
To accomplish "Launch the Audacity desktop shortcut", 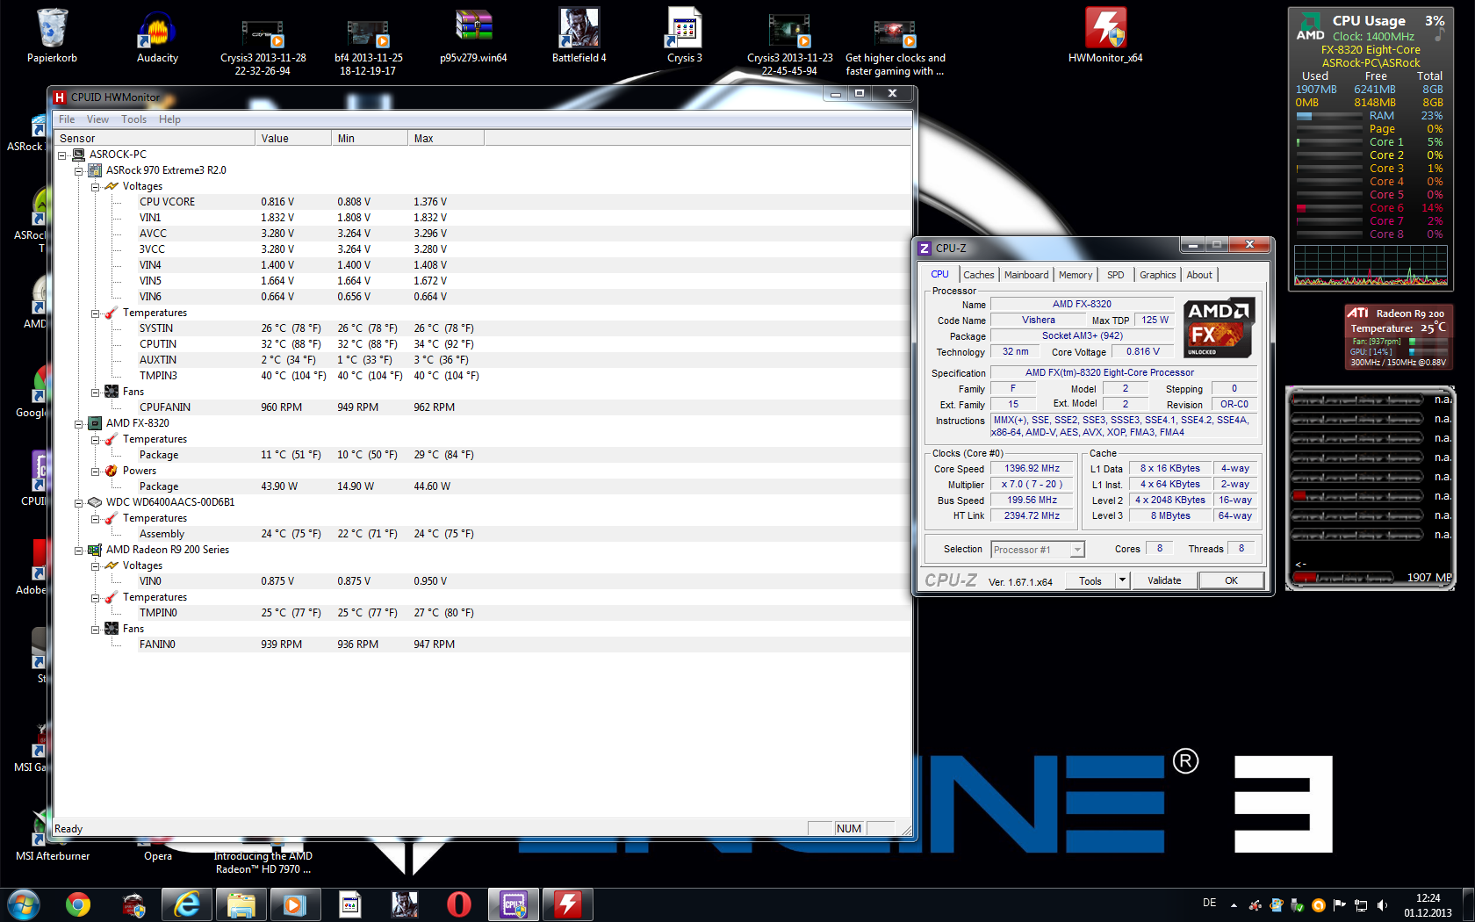I will point(157,37).
